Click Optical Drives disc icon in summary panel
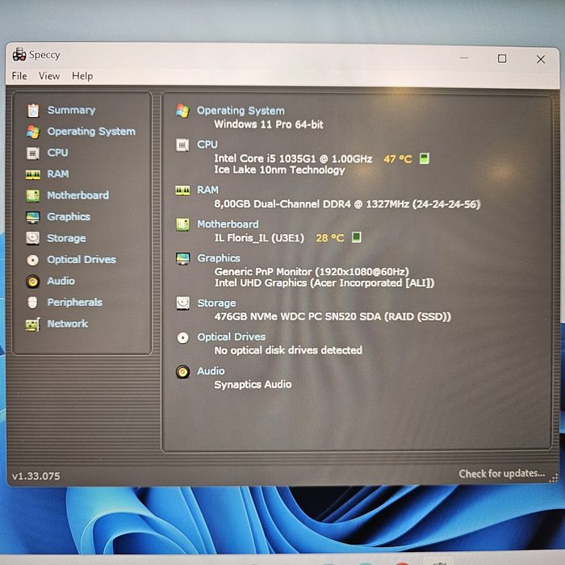Image resolution: width=565 pixels, height=565 pixels. click(182, 337)
